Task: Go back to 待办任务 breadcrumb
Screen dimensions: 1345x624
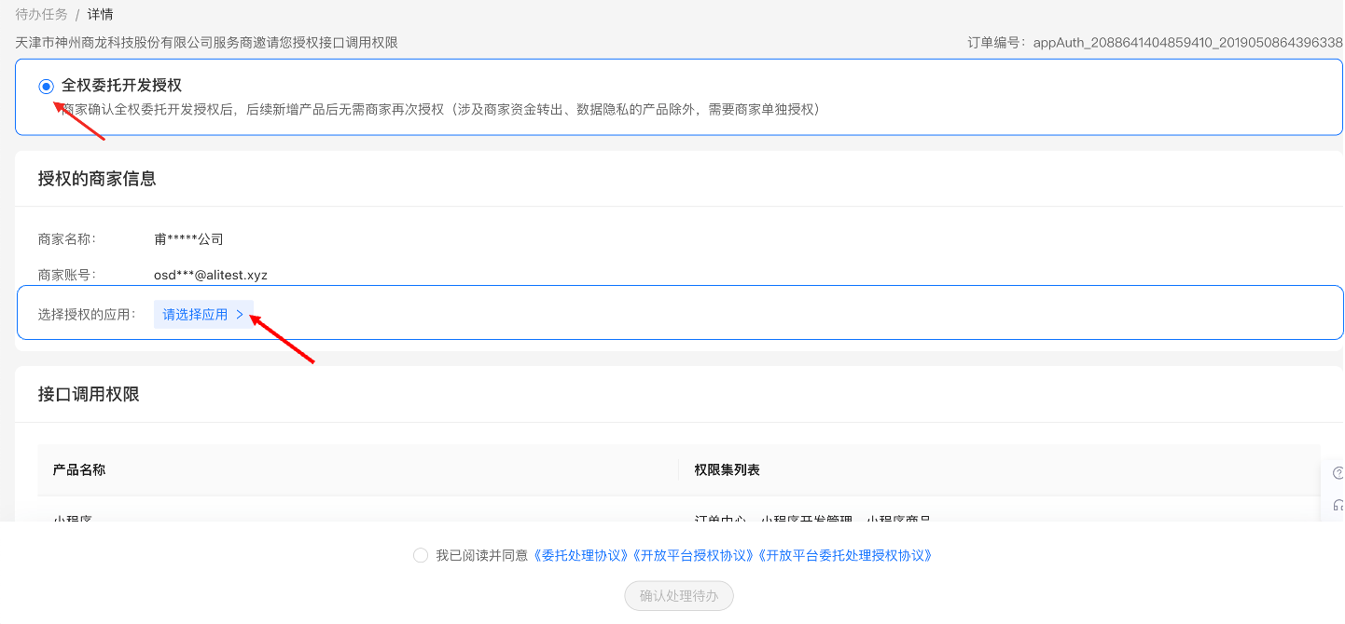Action: 41,15
